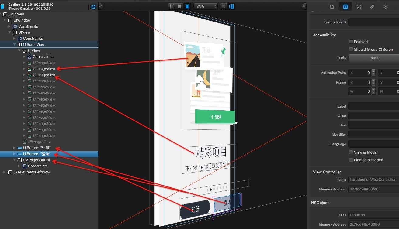The width and height of the screenshot is (399, 229).
Task: Click the Restoration ID field
Action: [x=374, y=22]
